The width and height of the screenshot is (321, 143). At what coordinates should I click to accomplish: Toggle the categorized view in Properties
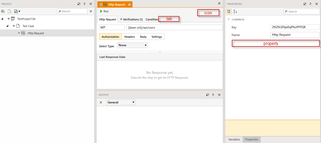229,11
